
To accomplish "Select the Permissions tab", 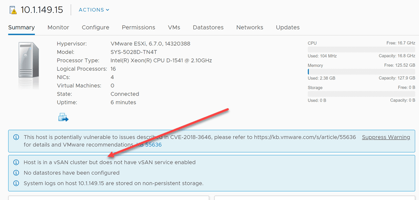I will click(139, 27).
